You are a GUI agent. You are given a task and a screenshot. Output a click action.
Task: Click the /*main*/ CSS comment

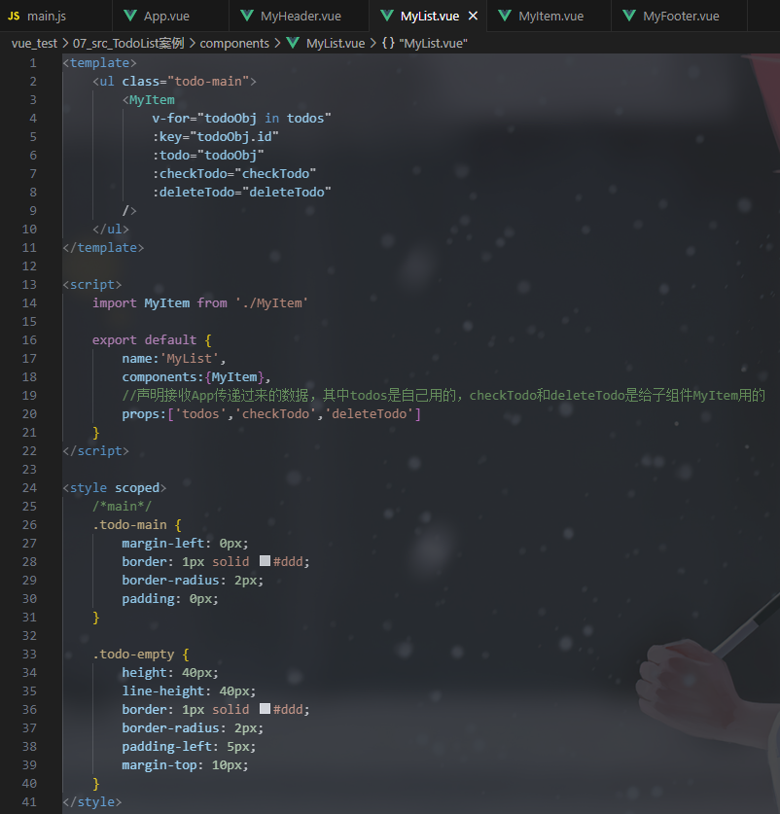coord(122,506)
